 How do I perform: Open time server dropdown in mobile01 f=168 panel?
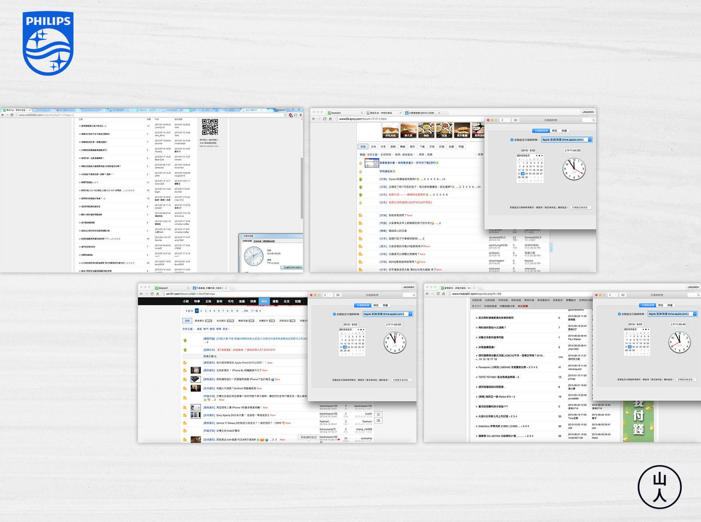(695, 314)
